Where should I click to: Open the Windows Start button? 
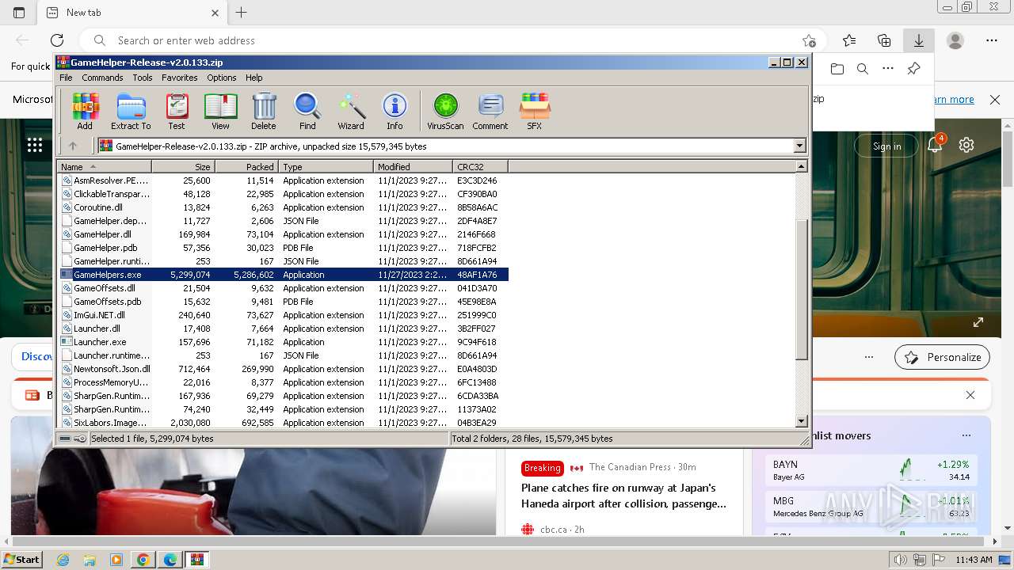(21, 560)
